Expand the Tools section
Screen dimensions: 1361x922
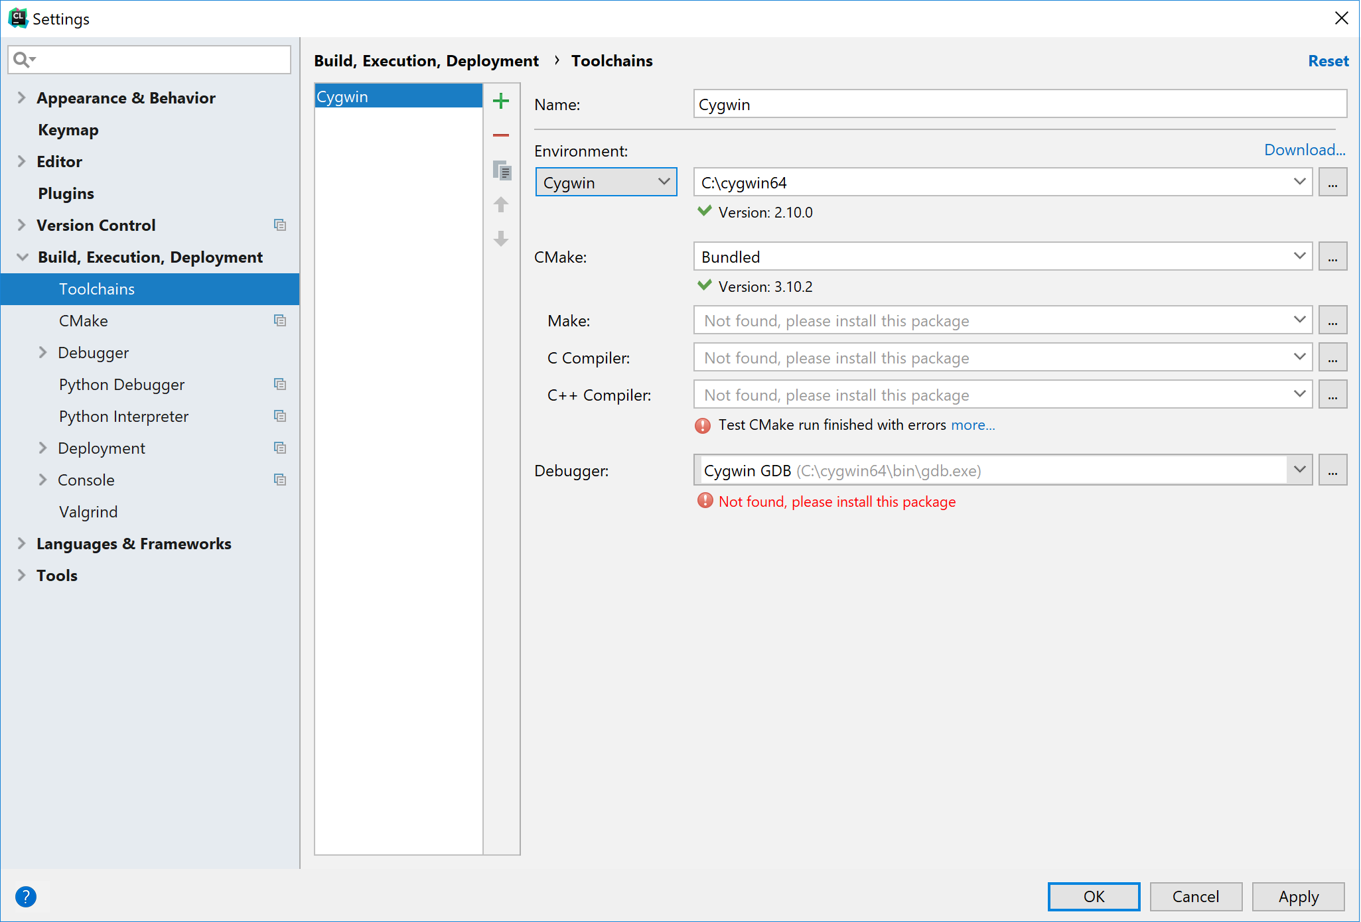21,575
